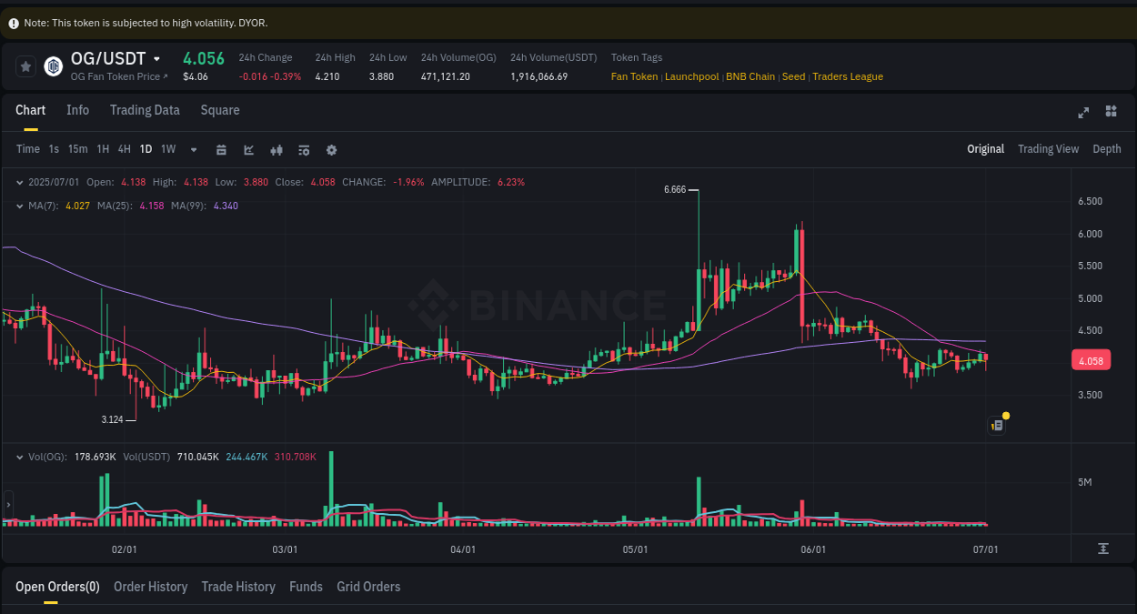Collapse the MA indicator row arrow
Screen dimensions: 1137x614
[x=19, y=206]
